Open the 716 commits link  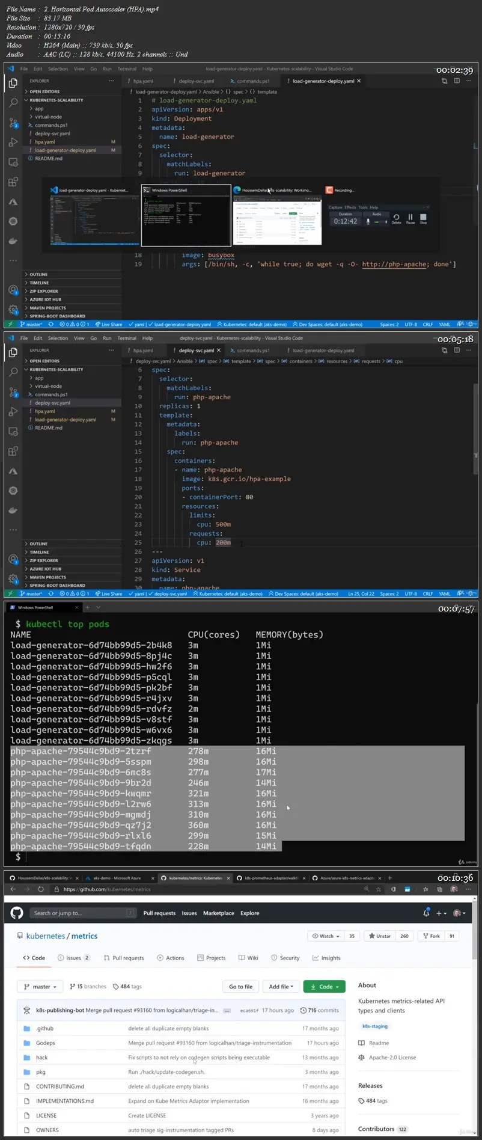point(320,1010)
